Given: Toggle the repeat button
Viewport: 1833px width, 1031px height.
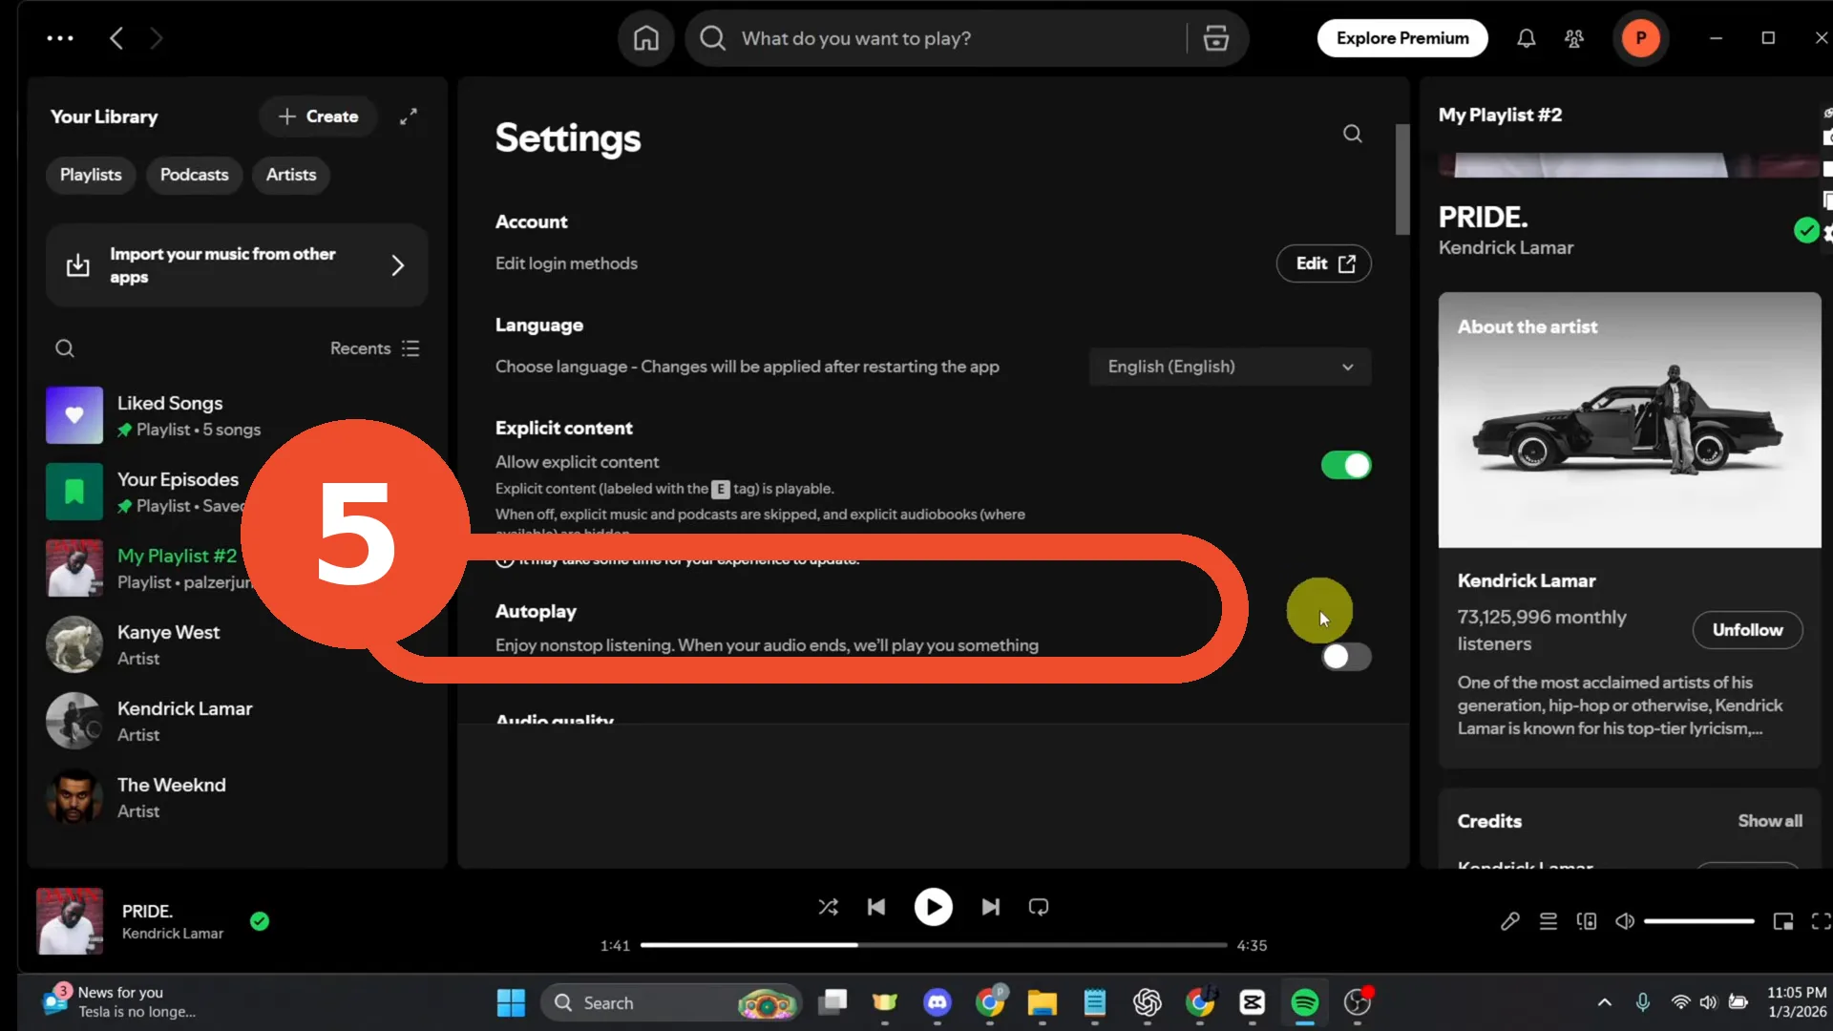Looking at the screenshot, I should click(x=1039, y=907).
